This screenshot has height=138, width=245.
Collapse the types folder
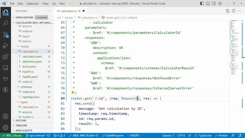coord(24,102)
